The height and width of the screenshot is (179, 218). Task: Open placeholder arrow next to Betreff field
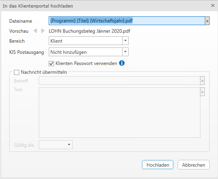click(x=202, y=81)
